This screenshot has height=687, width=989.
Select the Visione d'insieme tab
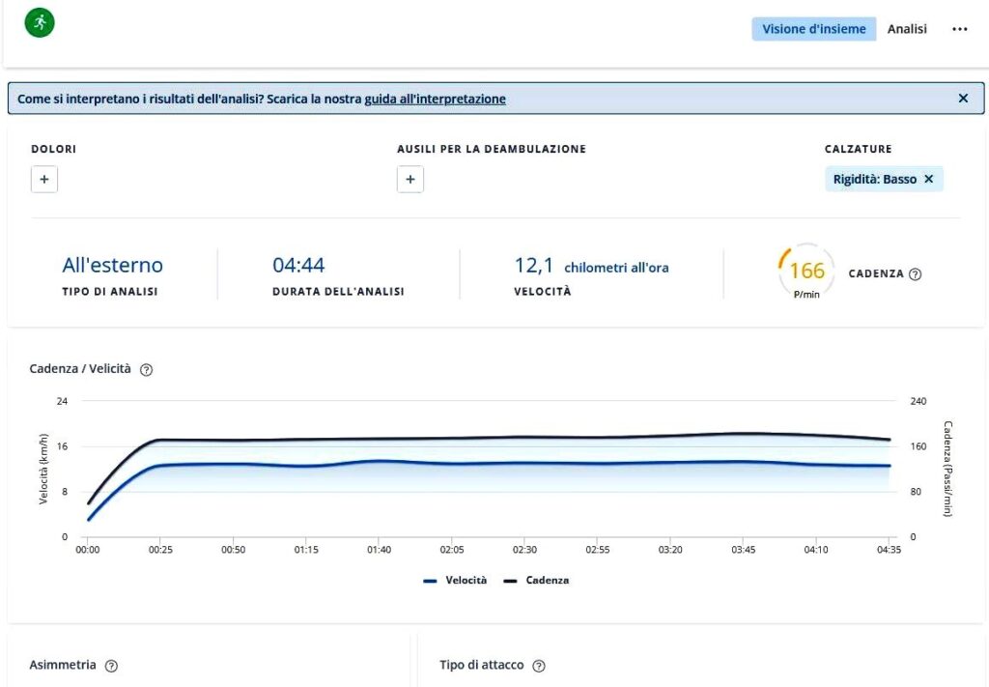coord(813,29)
